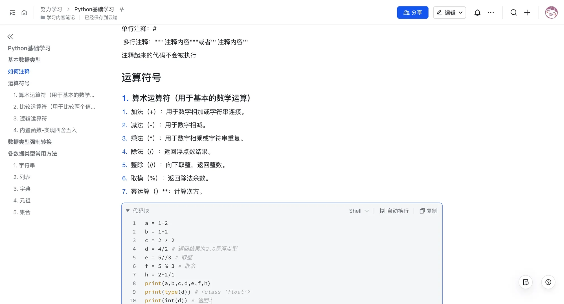Click the outline toggle icon top-left corner
The width and height of the screenshot is (564, 304).
tap(12, 12)
